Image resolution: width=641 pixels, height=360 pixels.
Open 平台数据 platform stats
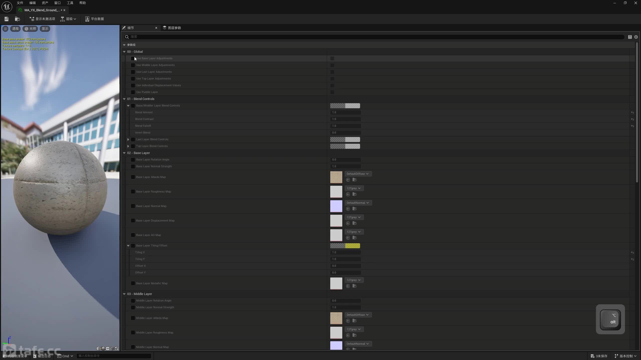[x=94, y=19]
